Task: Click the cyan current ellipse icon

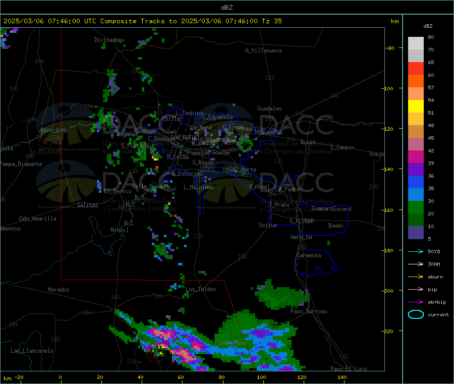Action: (x=416, y=314)
